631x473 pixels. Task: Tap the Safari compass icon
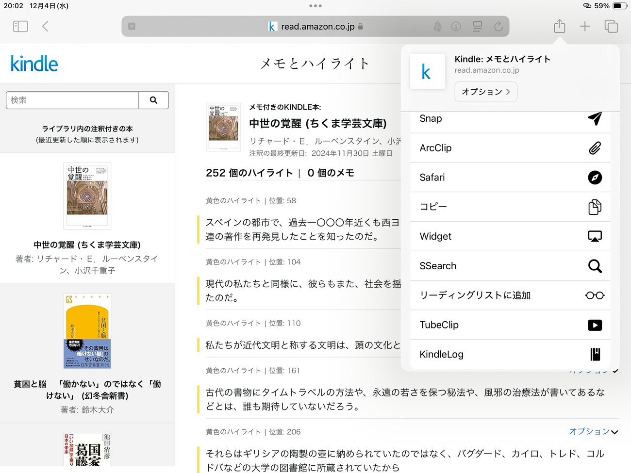coord(595,178)
